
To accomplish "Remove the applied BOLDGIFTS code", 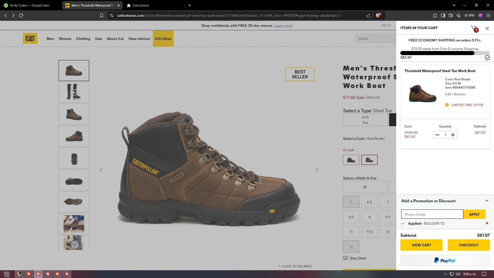I will [487, 223].
